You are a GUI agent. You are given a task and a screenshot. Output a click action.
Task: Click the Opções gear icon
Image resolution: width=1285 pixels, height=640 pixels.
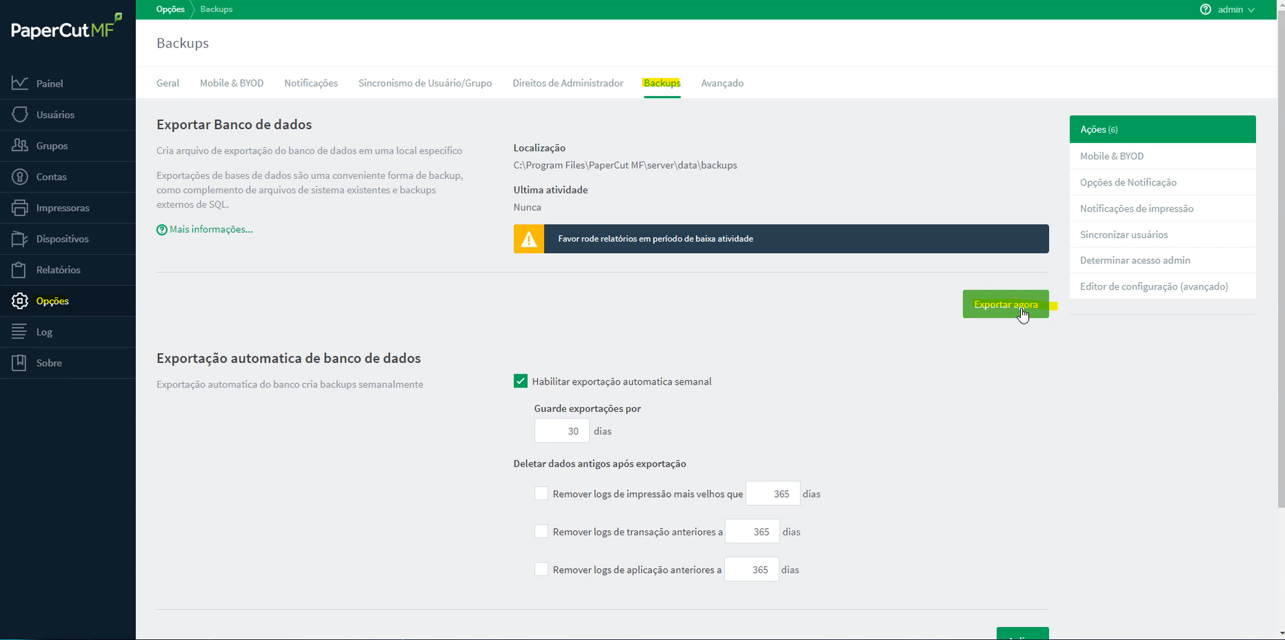[x=20, y=300]
